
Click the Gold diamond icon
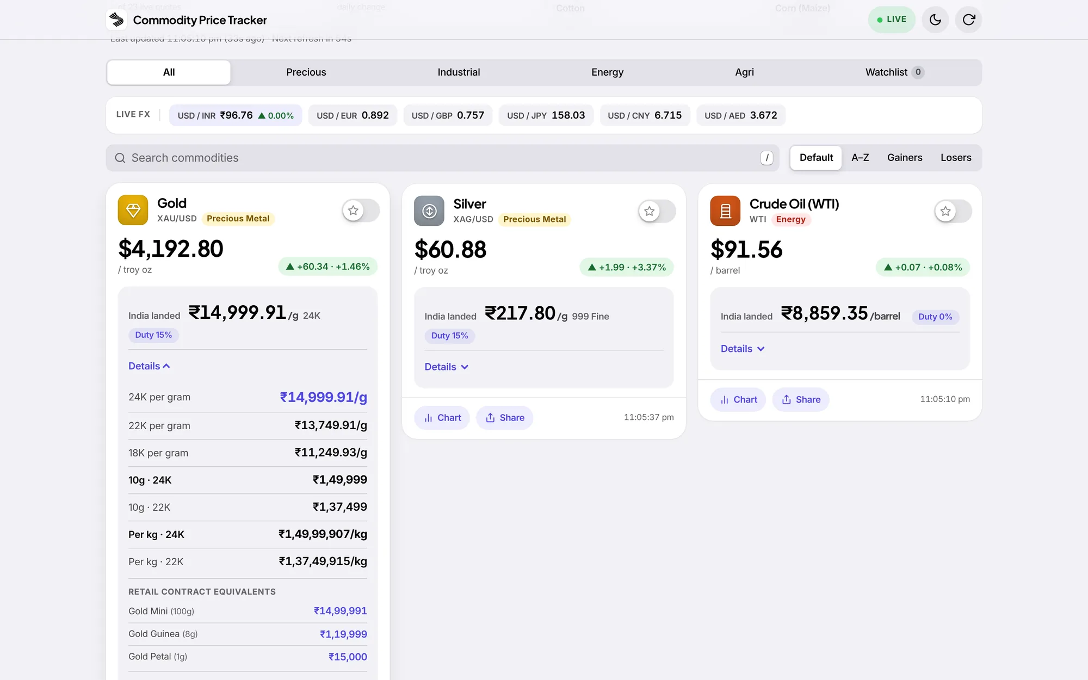click(133, 210)
